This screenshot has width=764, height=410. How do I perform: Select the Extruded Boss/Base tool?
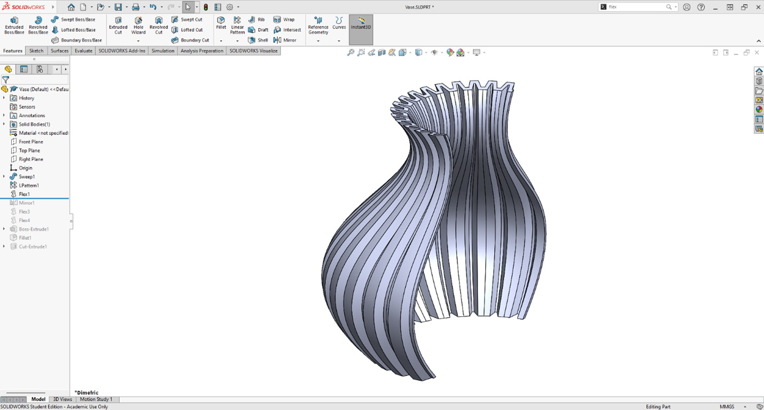pyautogui.click(x=14, y=25)
